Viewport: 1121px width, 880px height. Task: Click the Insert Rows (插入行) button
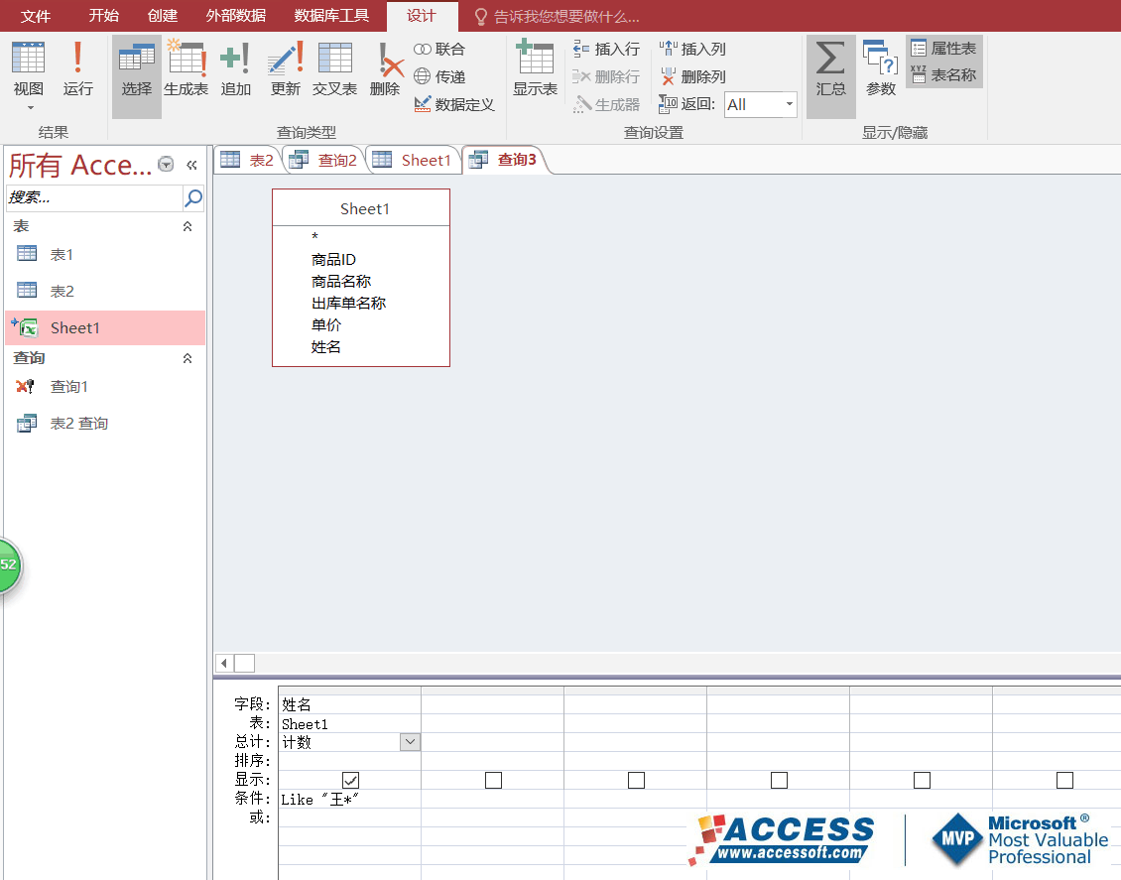[606, 49]
